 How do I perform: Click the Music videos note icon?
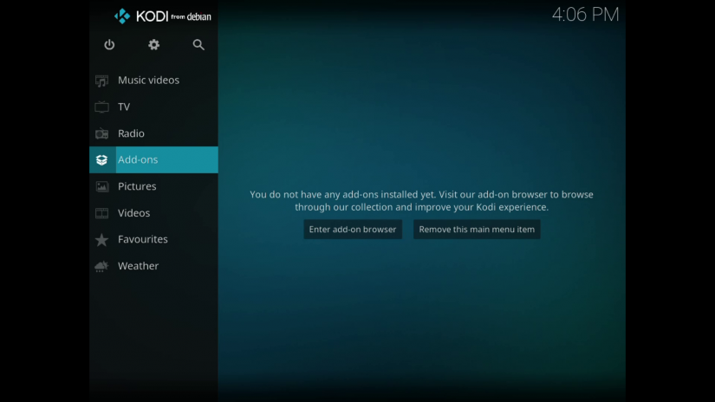pyautogui.click(x=101, y=81)
